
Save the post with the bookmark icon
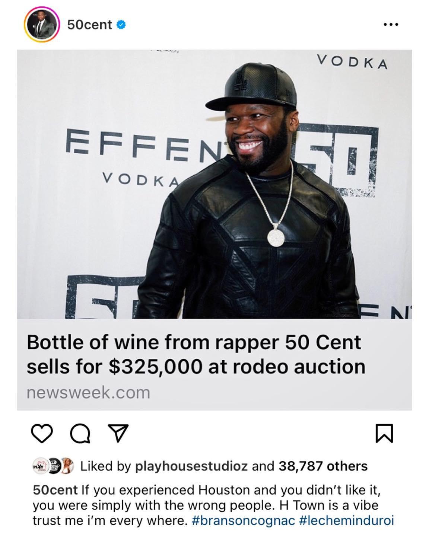tap(384, 434)
